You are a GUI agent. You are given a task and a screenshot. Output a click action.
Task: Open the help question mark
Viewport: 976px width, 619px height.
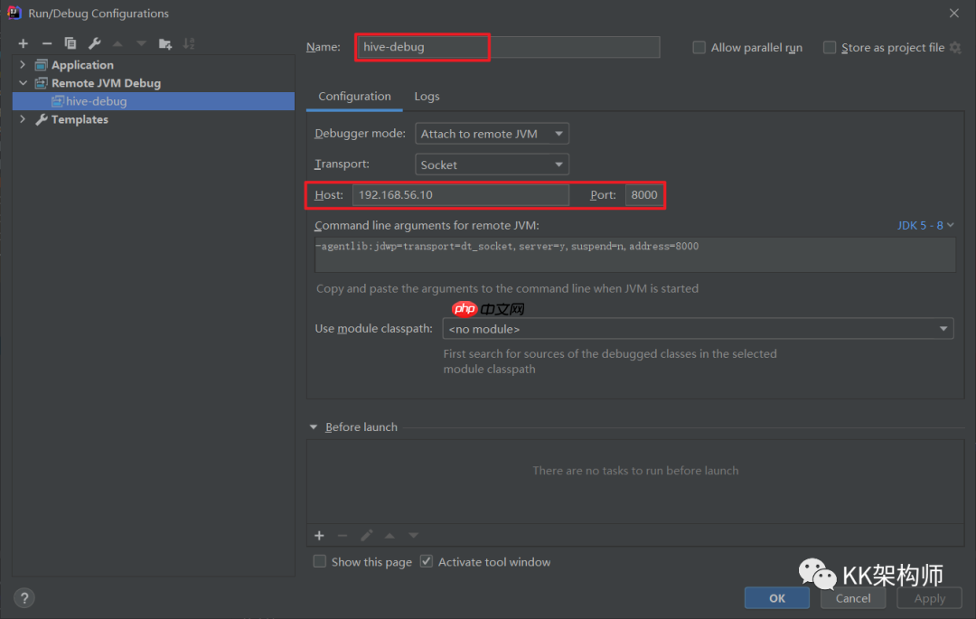[x=24, y=597]
